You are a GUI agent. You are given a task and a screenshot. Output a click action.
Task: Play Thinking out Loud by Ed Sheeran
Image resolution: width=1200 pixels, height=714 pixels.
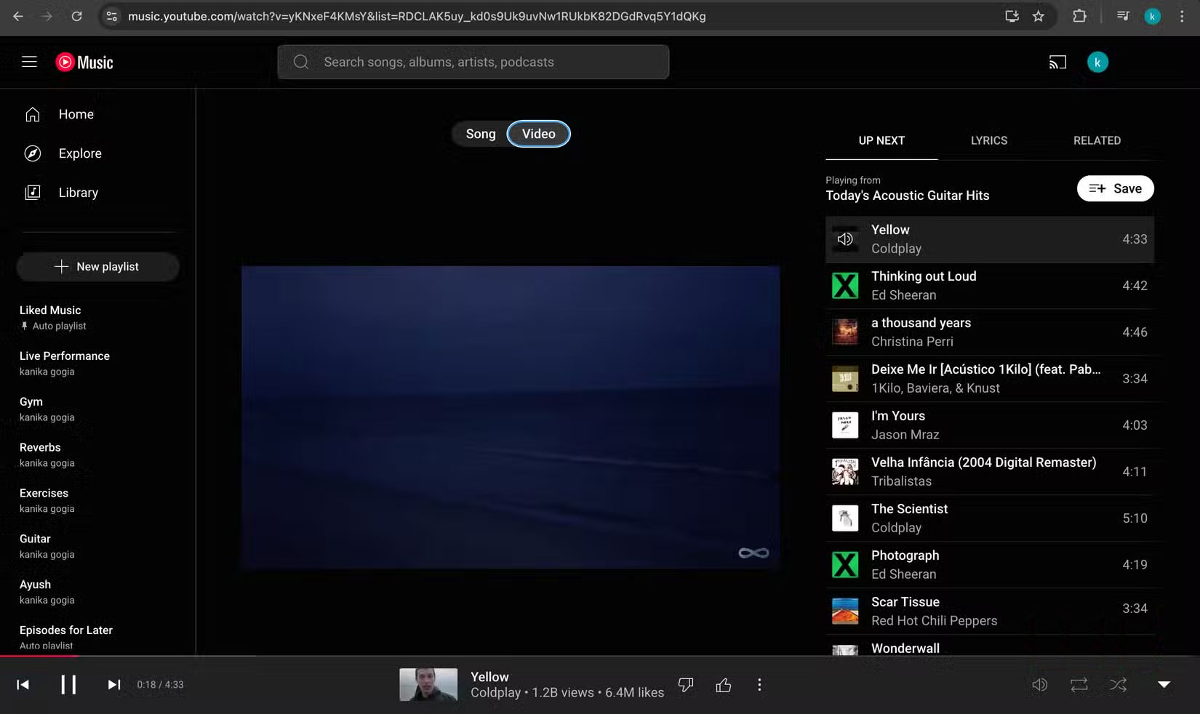(x=945, y=285)
